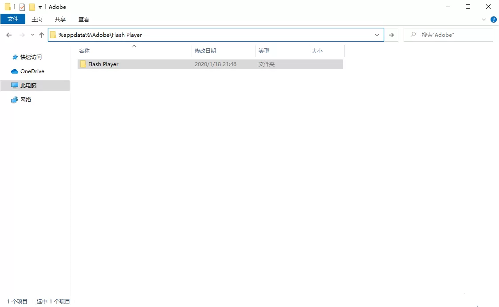499x307 pixels.
Task: Switch to the 主页 tab
Action: click(x=37, y=20)
